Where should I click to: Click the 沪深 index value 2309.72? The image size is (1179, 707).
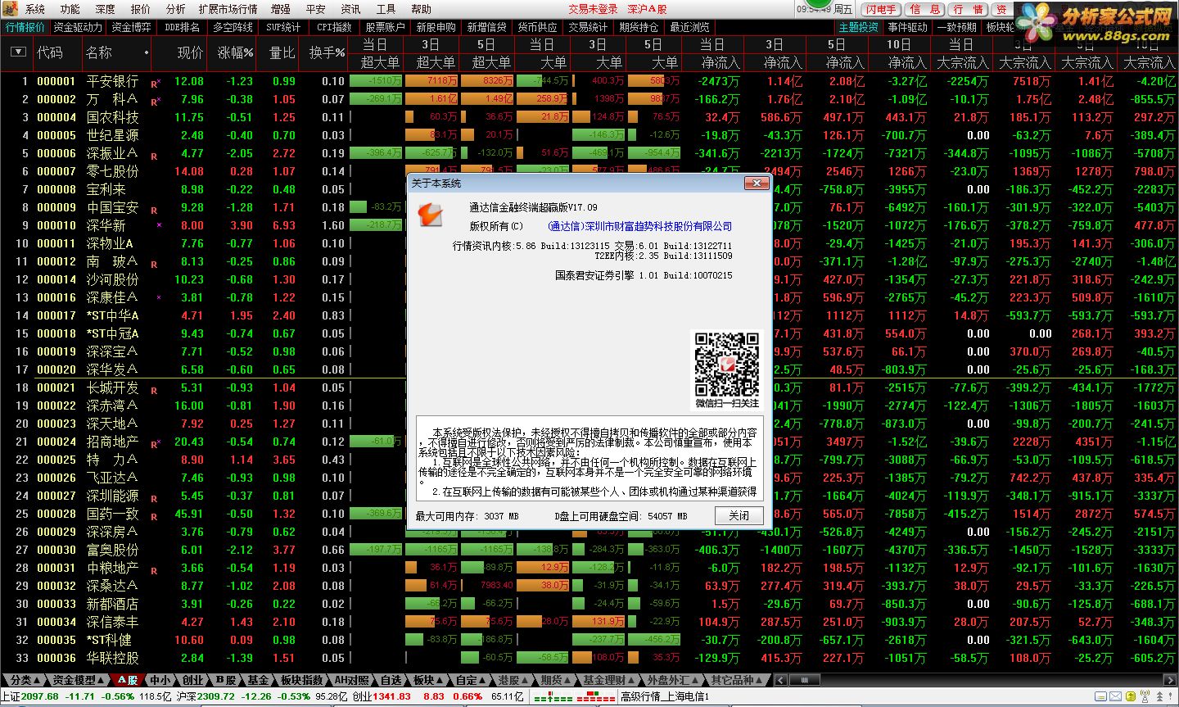coord(215,696)
